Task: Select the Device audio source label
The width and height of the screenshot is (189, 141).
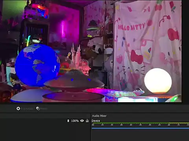Action: tap(96, 121)
